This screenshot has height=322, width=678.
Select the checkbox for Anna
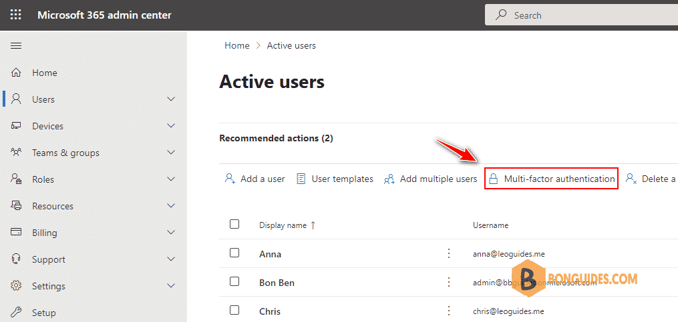(x=234, y=253)
